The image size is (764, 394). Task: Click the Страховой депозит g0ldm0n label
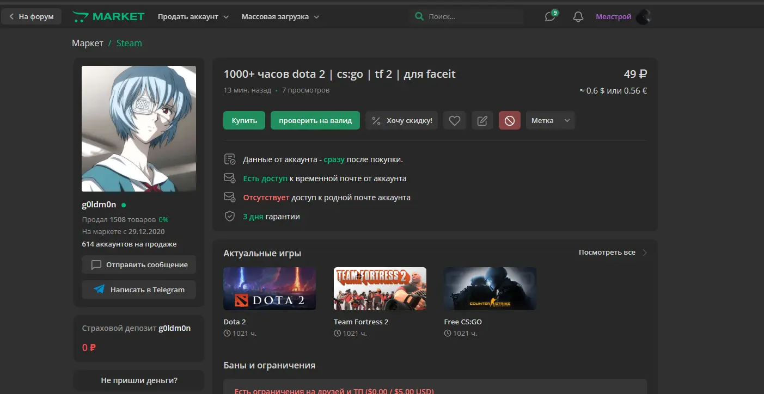tap(136, 328)
